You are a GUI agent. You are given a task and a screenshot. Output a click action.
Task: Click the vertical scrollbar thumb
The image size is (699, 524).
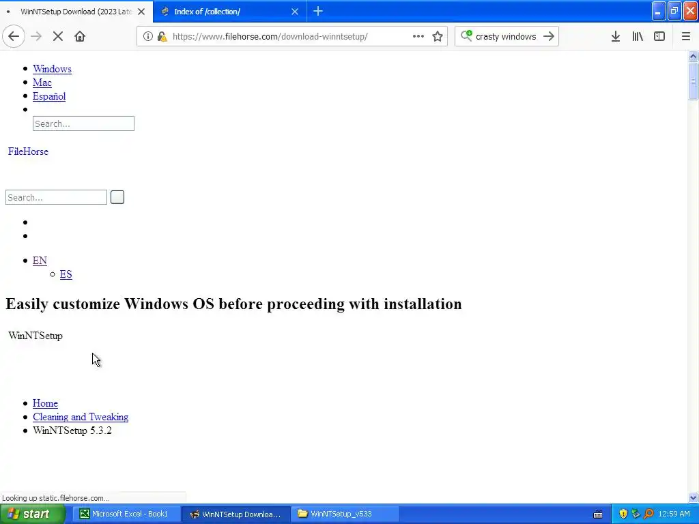[693, 82]
